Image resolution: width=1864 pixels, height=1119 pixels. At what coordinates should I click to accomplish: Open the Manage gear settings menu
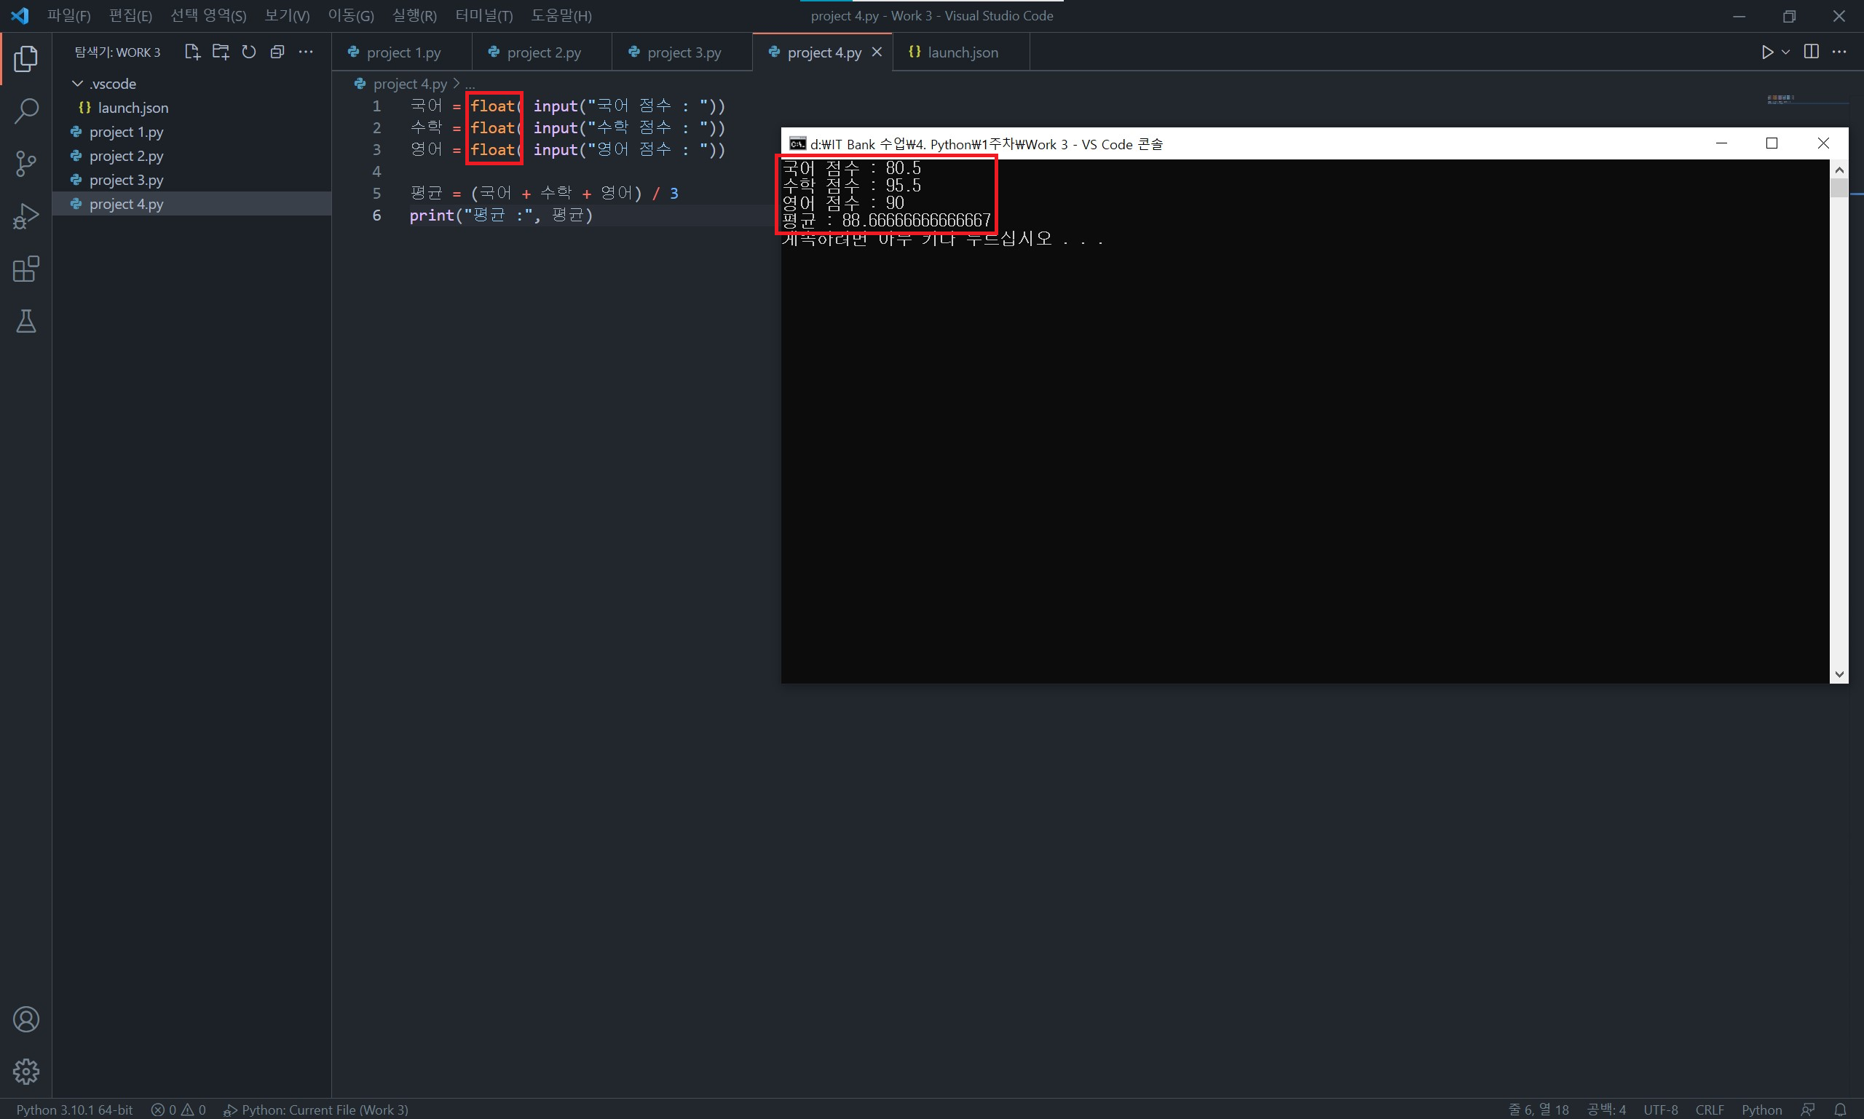(25, 1072)
